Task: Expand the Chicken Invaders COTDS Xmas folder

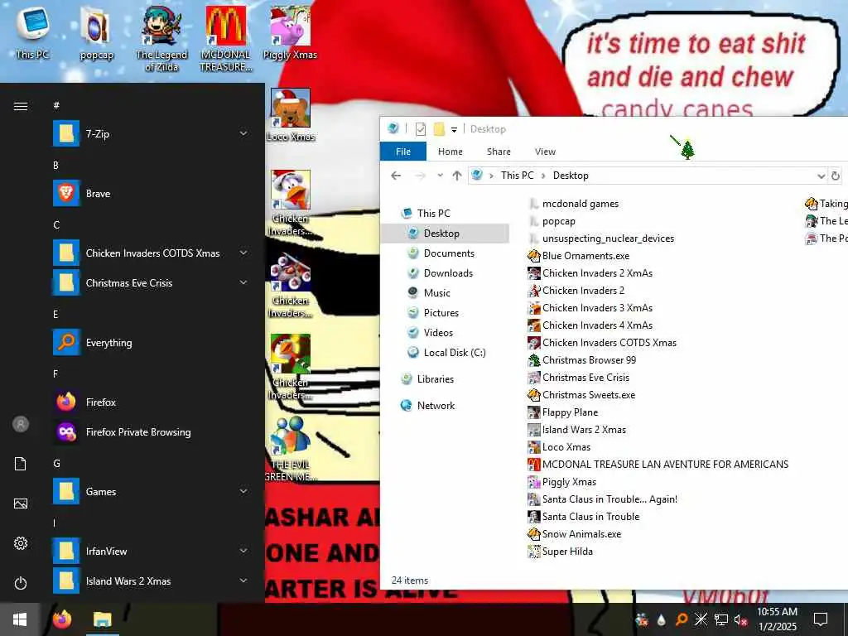Action: 243,253
